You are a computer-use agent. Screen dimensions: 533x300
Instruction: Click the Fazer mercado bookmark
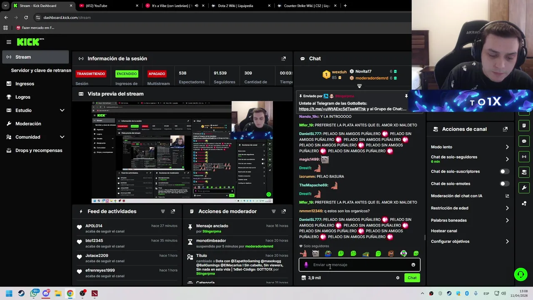(35, 28)
